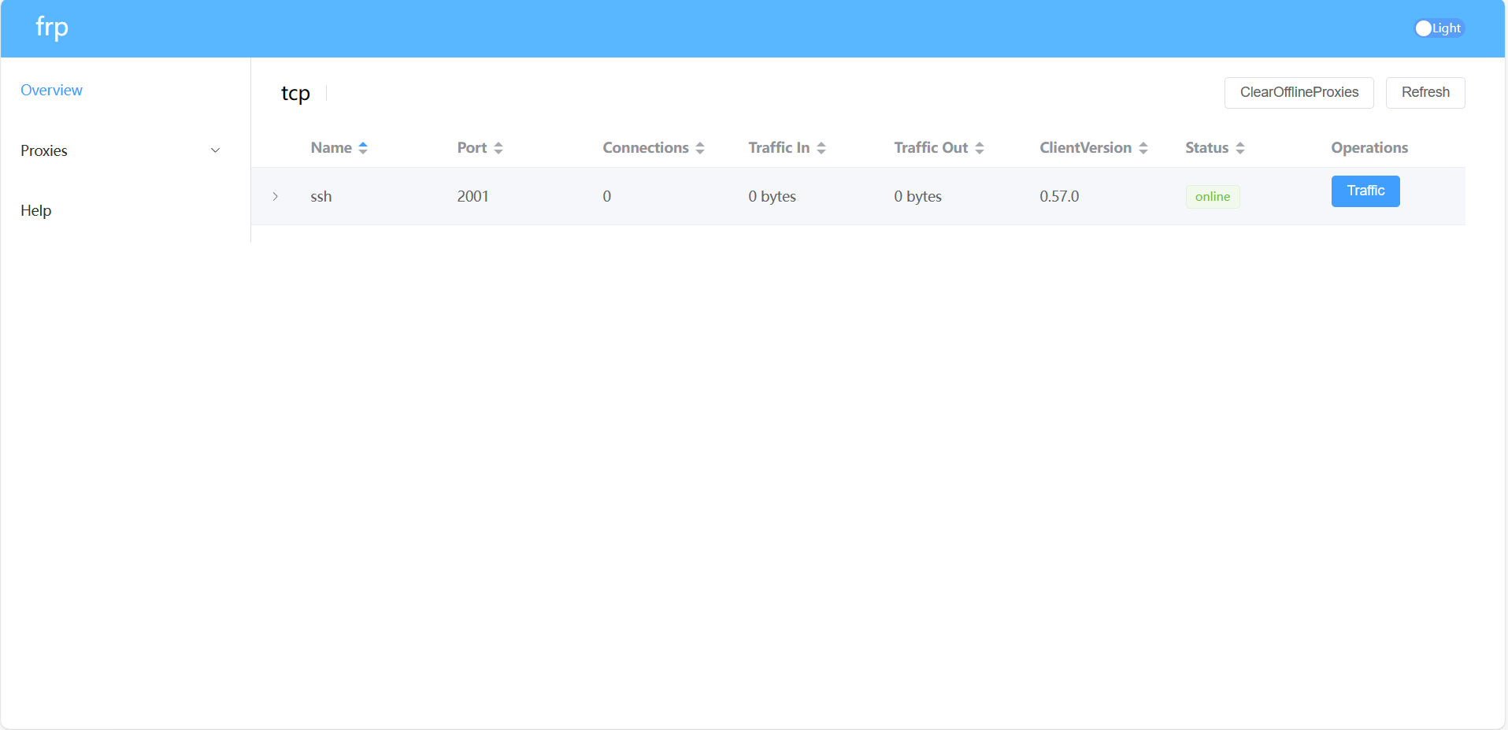Open the Help menu item
Screen dimensions: 1508x730
pyautogui.click(x=36, y=210)
